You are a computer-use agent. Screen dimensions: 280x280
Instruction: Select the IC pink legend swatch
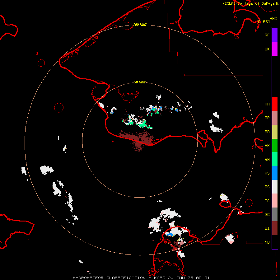[x=275, y=201]
